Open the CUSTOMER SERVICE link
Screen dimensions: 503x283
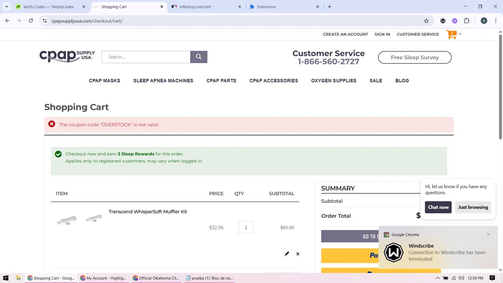click(418, 34)
